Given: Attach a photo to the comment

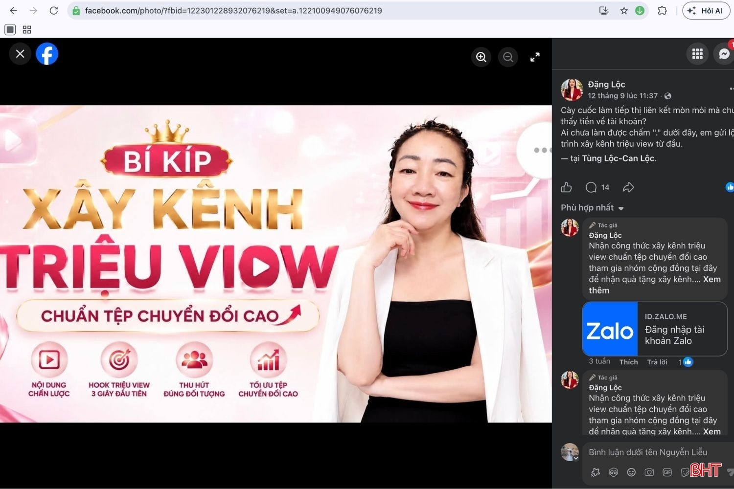Looking at the screenshot, I should click(649, 472).
